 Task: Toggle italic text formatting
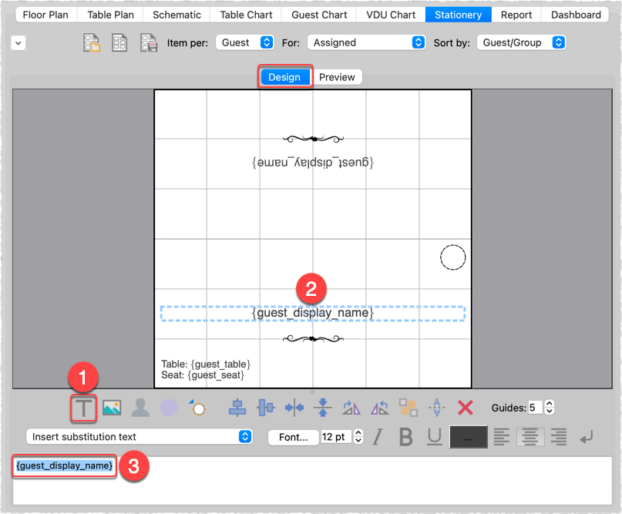(378, 437)
